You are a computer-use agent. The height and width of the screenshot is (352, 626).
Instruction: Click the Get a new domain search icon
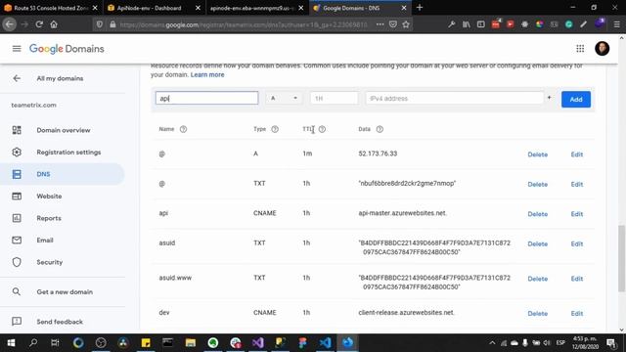17,291
